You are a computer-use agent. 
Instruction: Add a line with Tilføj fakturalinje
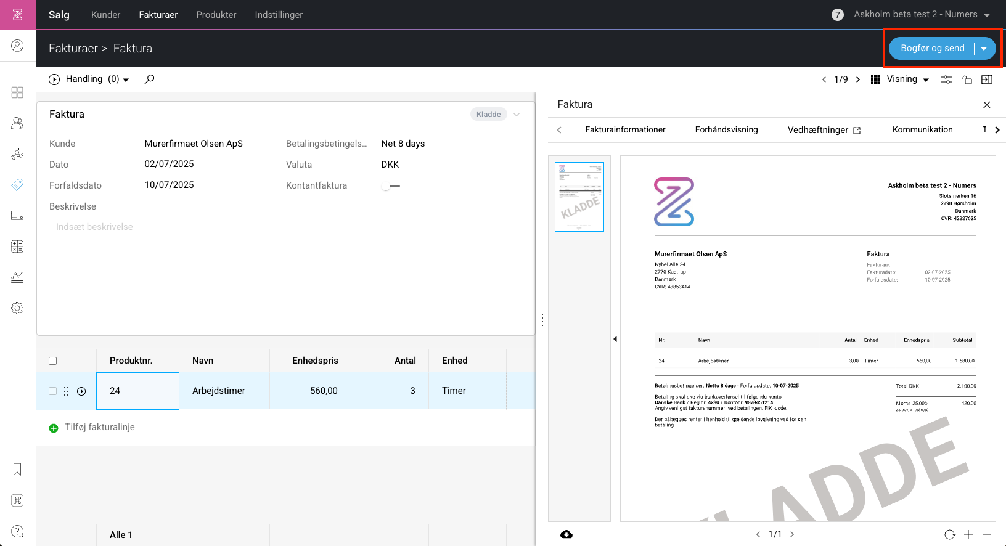(x=92, y=427)
